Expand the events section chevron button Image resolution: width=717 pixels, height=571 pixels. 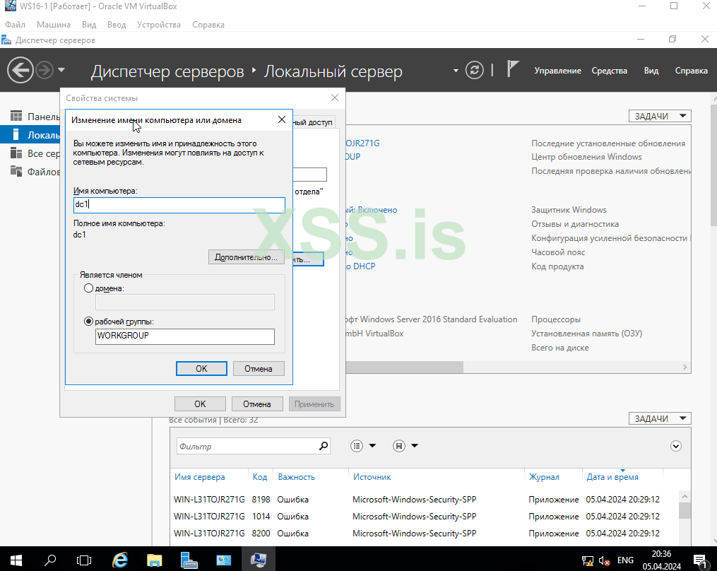pos(676,446)
